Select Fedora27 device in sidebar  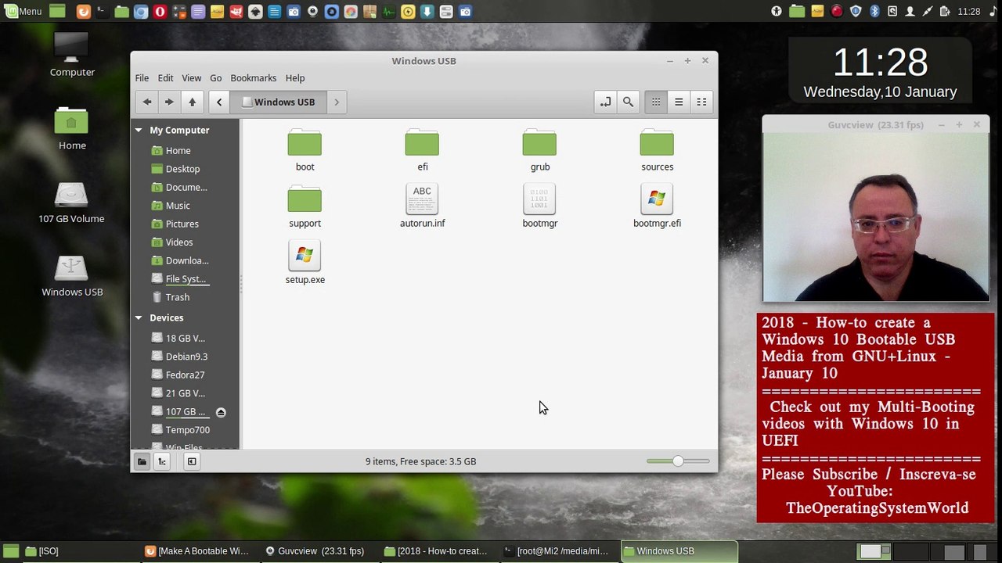click(x=185, y=375)
